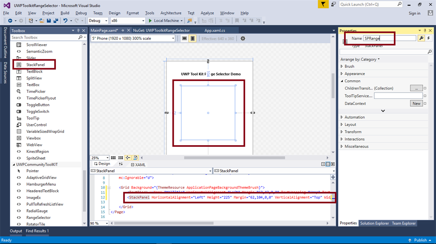
Task: Save the file with the Save icon
Action: tap(49, 20)
